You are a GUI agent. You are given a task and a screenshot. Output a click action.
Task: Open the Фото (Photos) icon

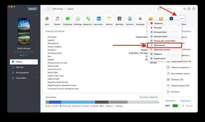(x=47, y=19)
